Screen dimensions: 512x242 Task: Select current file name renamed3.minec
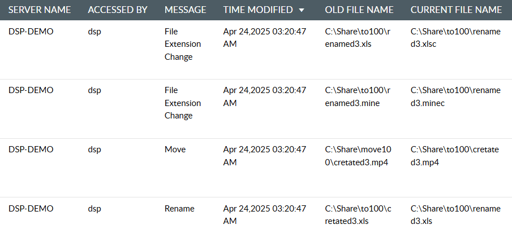455,96
